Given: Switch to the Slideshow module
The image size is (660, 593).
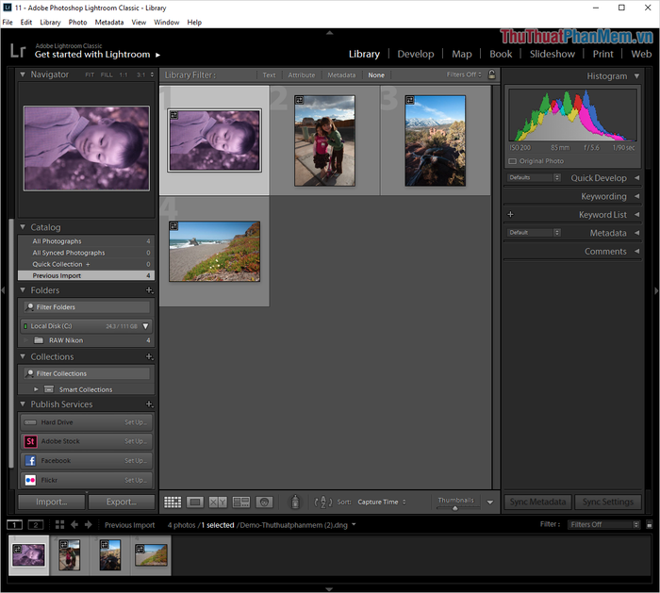Looking at the screenshot, I should click(552, 54).
